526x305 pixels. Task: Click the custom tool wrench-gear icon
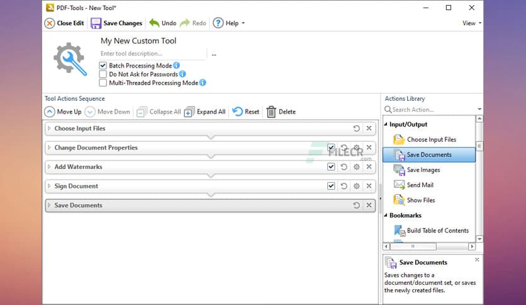pos(70,59)
